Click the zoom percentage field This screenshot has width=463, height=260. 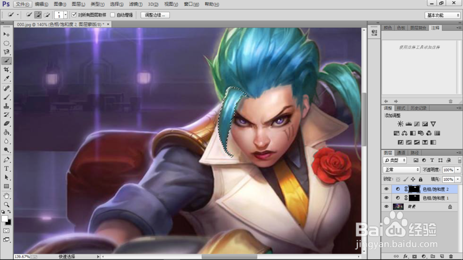coord(22,257)
